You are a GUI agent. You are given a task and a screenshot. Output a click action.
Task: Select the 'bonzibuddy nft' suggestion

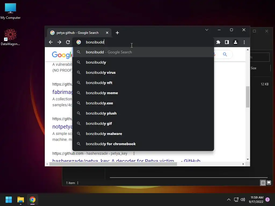[143, 83]
